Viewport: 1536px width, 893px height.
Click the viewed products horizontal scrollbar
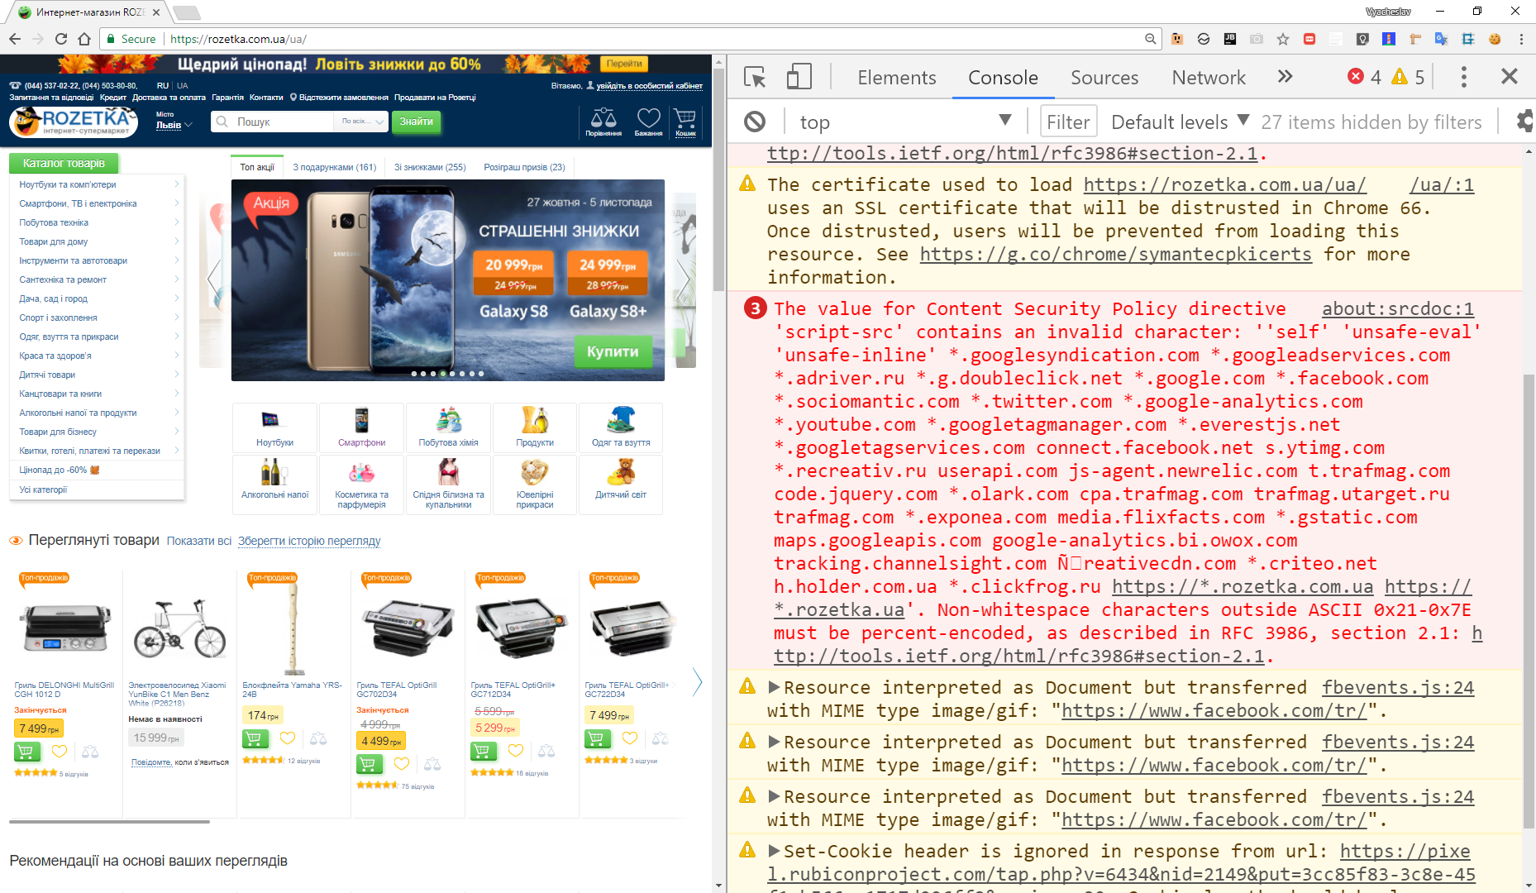[x=109, y=822]
